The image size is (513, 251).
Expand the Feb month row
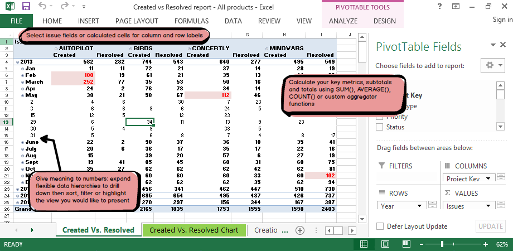tap(22, 75)
